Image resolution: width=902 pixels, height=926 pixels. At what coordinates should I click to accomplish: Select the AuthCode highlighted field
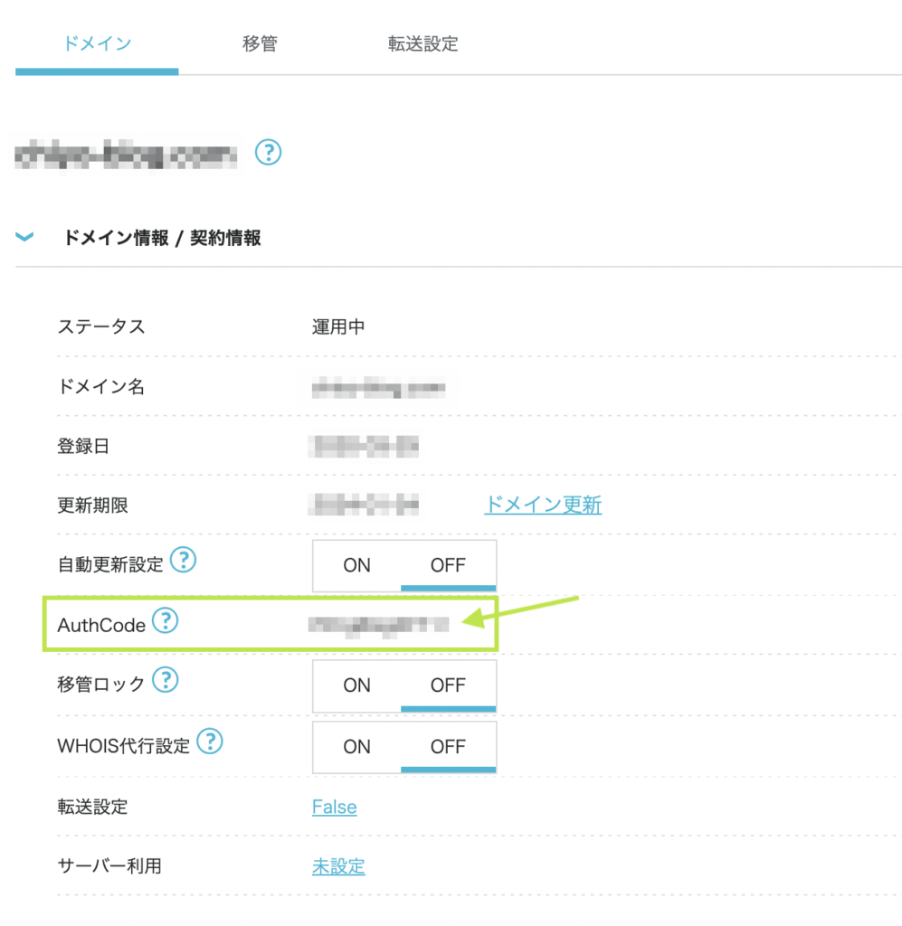[271, 623]
